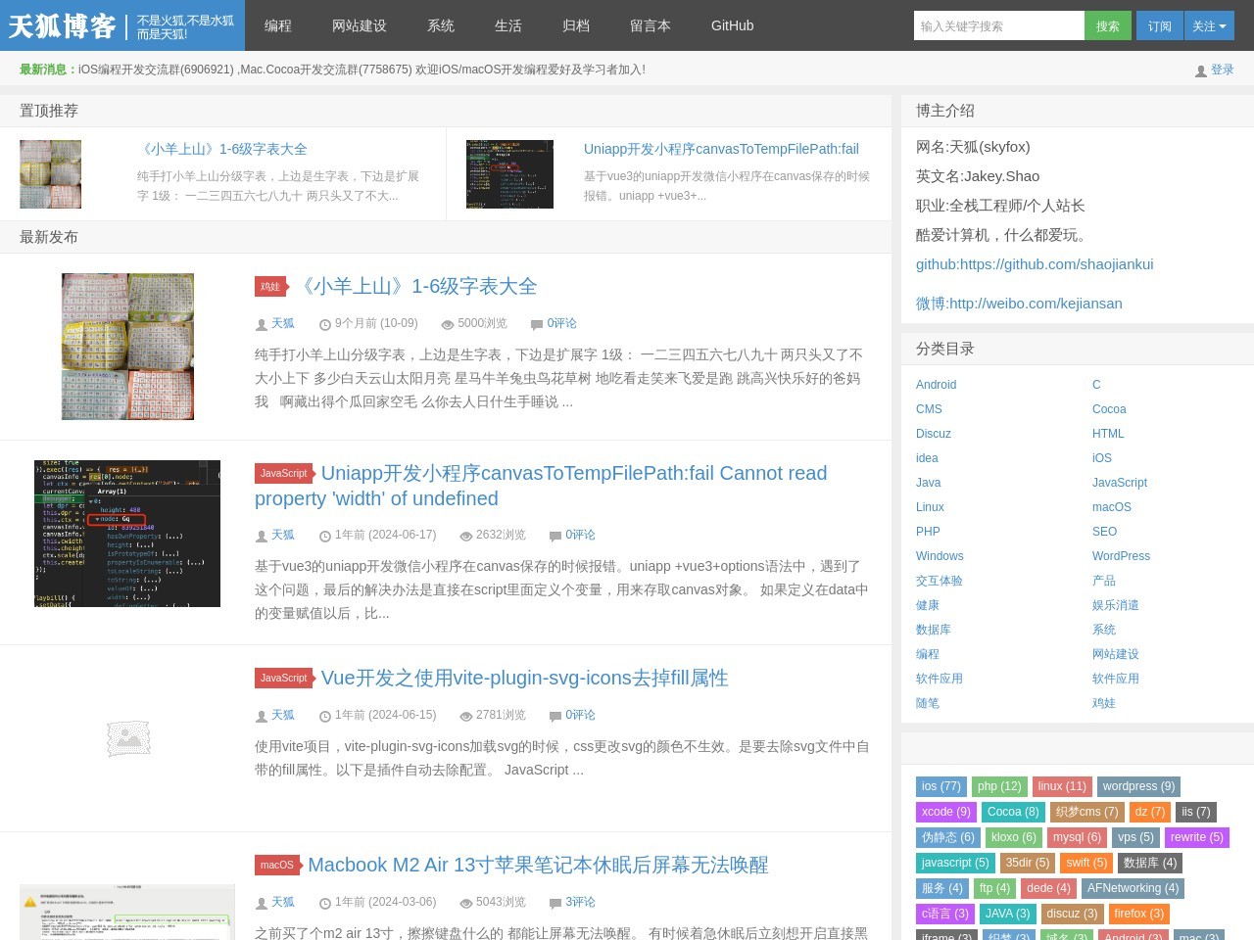This screenshot has width=1254, height=940.
Task: Open the 小羊上山 thumbnail in 最新发布
Action: (x=127, y=347)
